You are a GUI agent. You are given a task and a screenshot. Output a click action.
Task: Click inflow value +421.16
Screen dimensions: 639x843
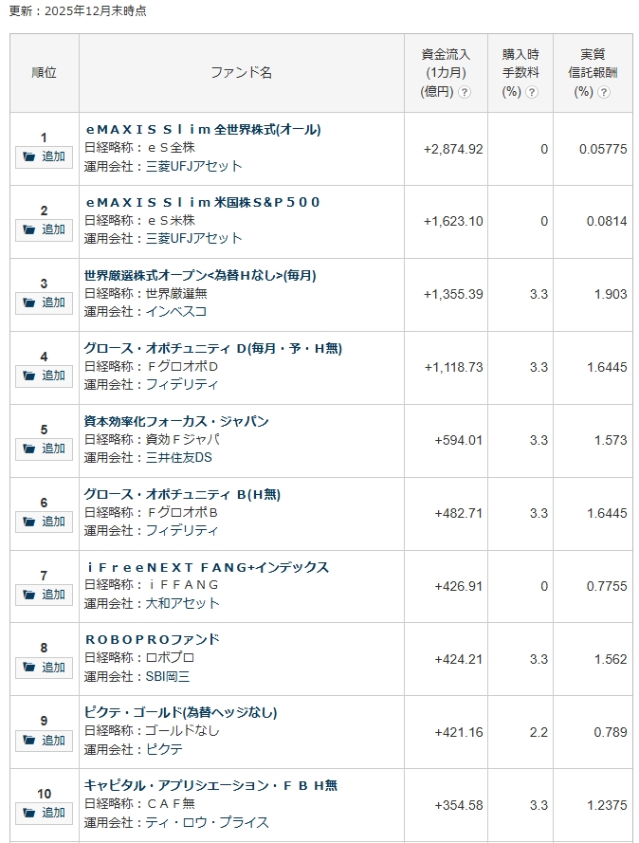[459, 733]
